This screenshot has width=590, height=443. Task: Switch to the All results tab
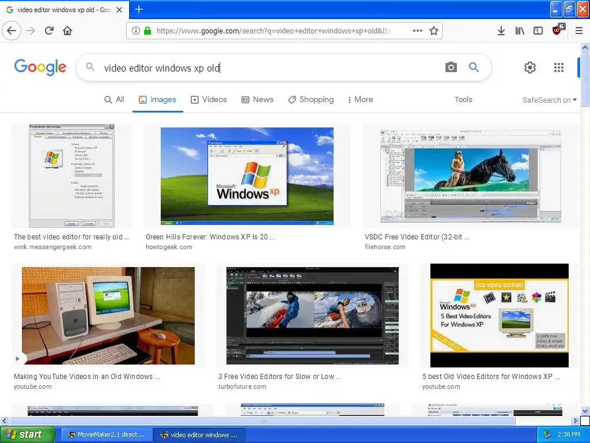(115, 99)
